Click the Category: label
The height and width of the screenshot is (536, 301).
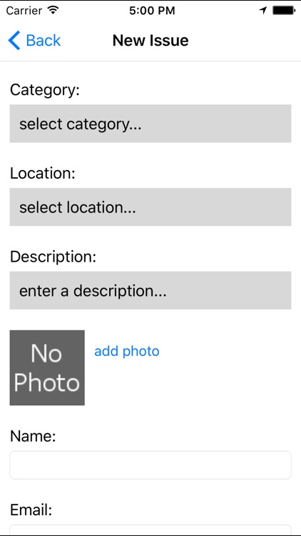click(45, 91)
